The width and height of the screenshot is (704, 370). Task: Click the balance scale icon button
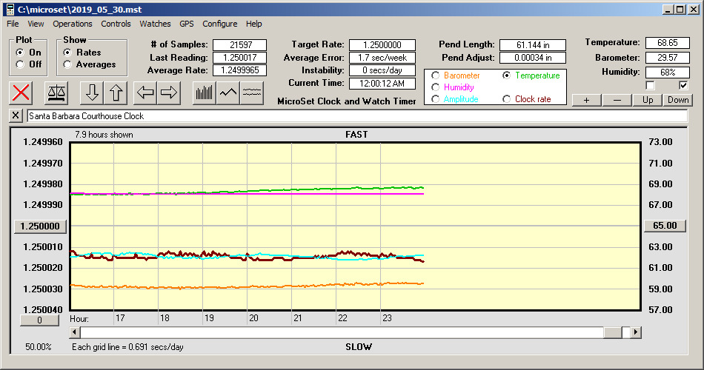click(56, 92)
